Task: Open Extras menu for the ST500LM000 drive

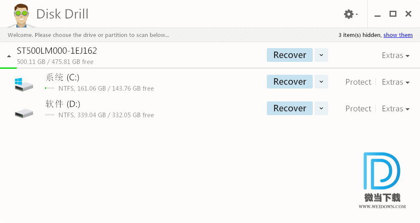Action: pyautogui.click(x=396, y=55)
